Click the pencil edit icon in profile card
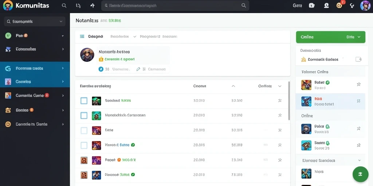 point(138,69)
